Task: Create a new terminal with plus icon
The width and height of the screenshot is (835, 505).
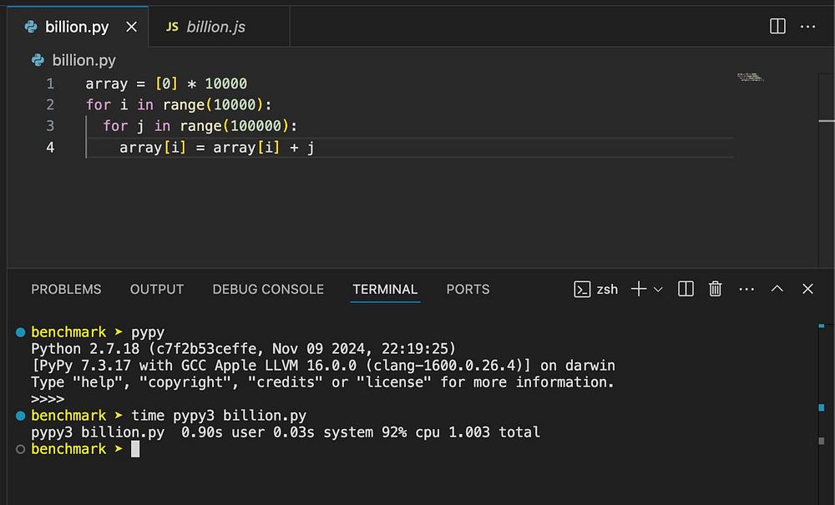Action: (639, 289)
